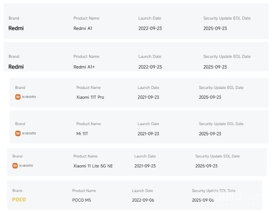Click the Xiaomi logo beside Mi 11T
This screenshot has width=273, height=213.
pos(25,133)
